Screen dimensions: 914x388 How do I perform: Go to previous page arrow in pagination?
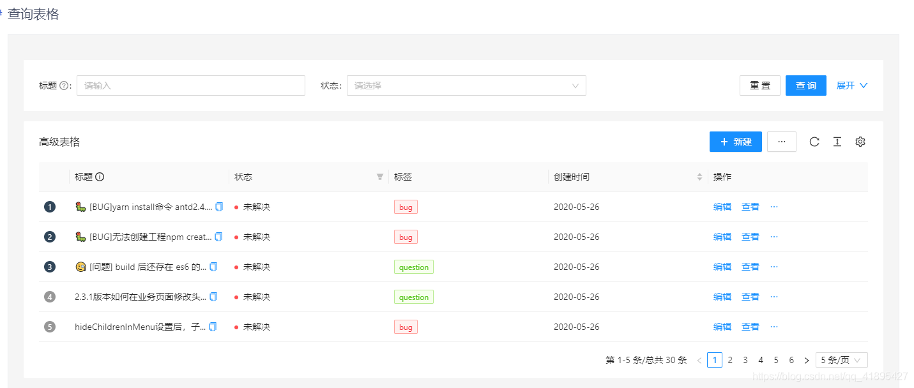coord(699,361)
